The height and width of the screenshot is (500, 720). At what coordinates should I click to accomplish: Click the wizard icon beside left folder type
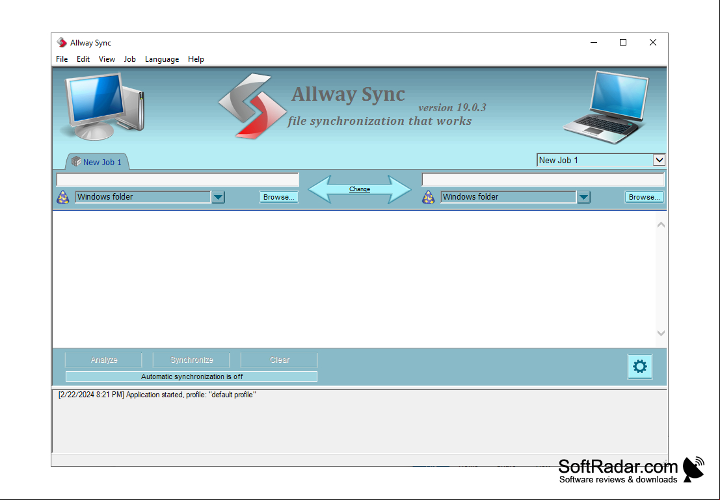click(x=62, y=197)
